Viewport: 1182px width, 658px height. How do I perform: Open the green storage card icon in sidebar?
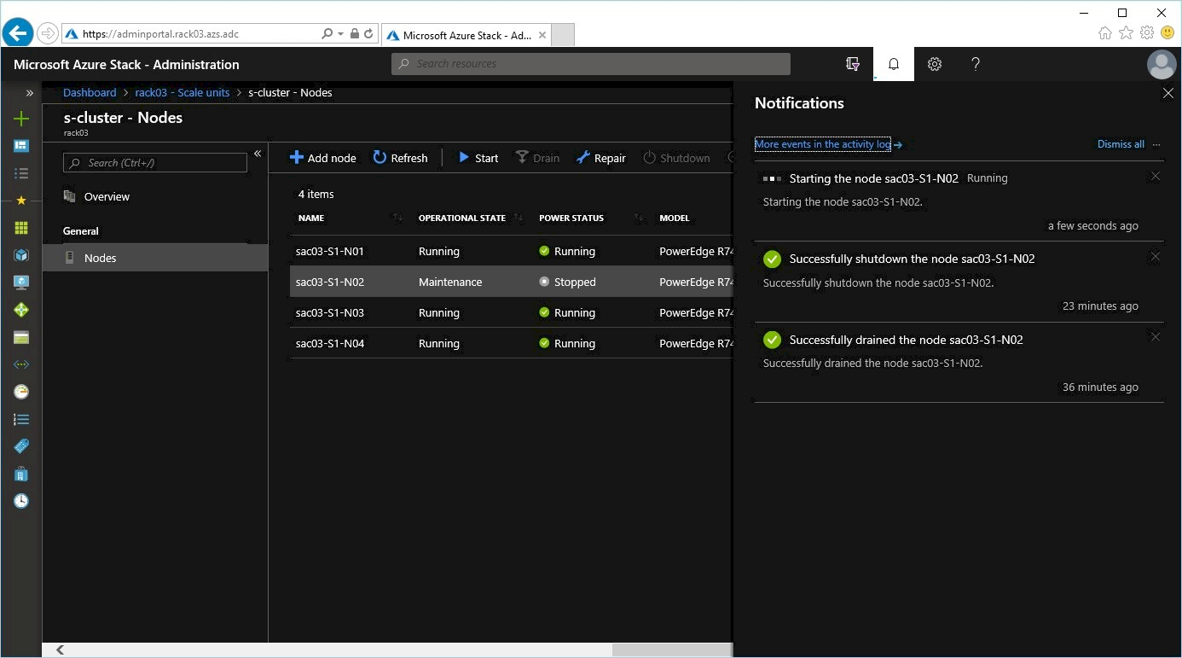click(x=21, y=337)
